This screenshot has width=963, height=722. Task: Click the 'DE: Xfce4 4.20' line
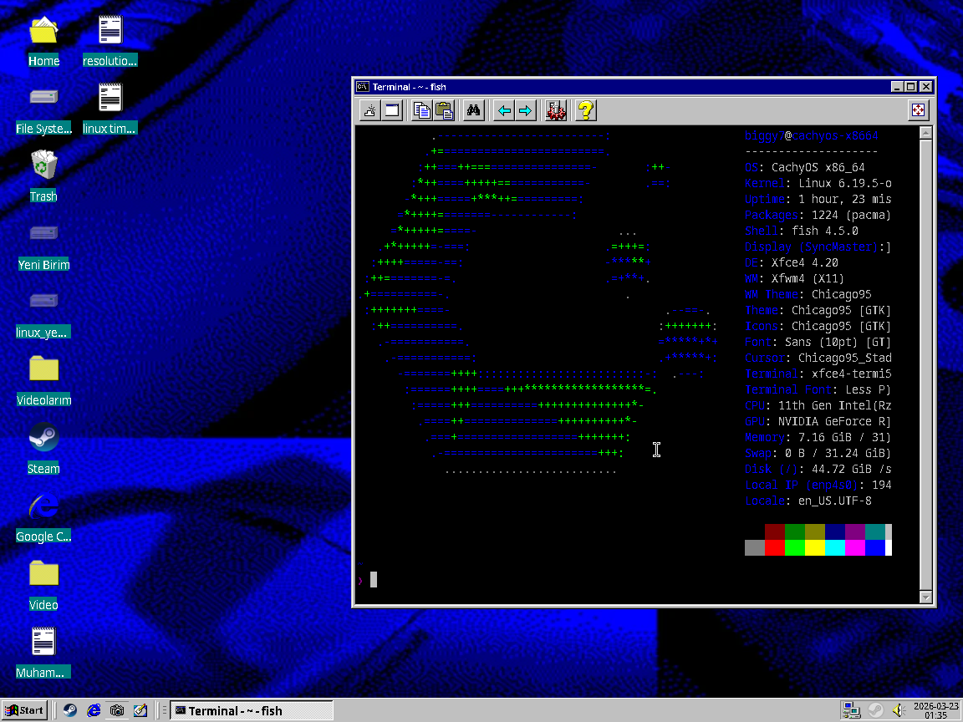(x=791, y=262)
